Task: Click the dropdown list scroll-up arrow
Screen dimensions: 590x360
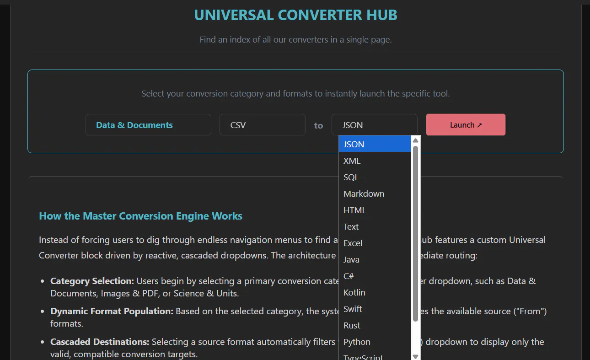Action: tap(415, 140)
